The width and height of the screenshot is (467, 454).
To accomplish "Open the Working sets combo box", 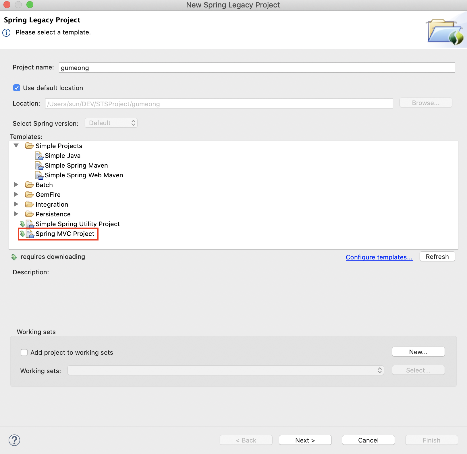I will pyautogui.click(x=226, y=370).
